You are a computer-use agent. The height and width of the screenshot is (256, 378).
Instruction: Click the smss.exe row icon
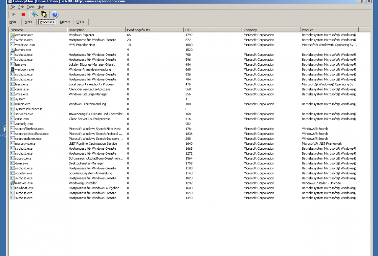(x=12, y=94)
